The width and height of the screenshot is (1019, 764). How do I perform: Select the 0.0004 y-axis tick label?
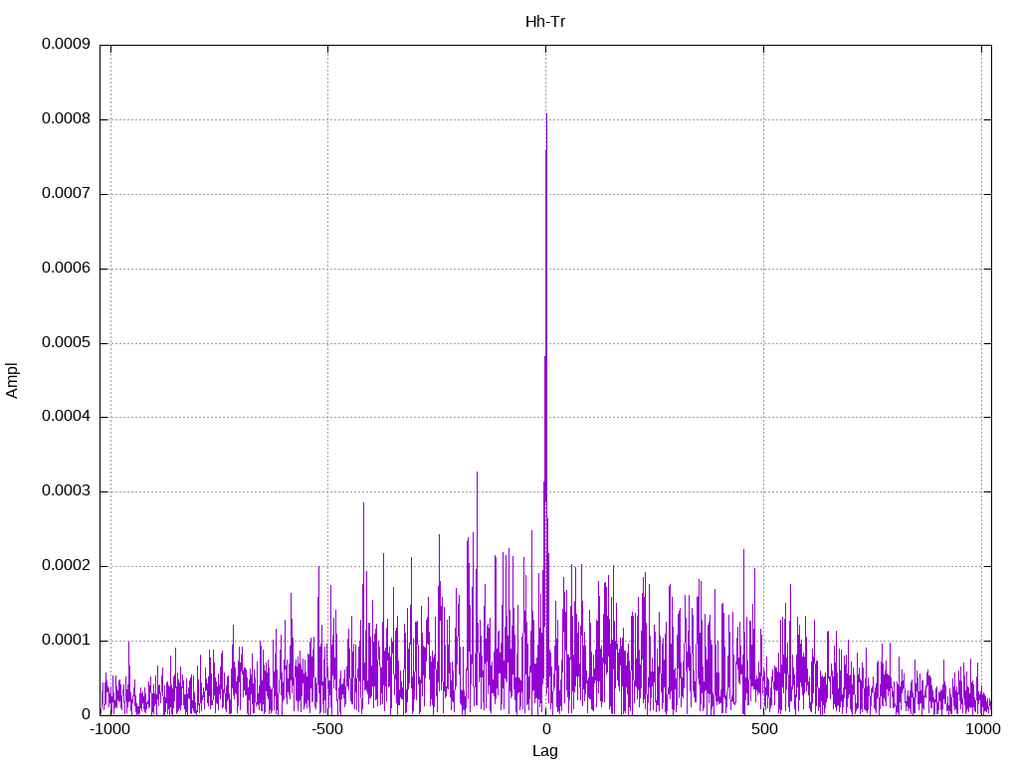point(67,416)
